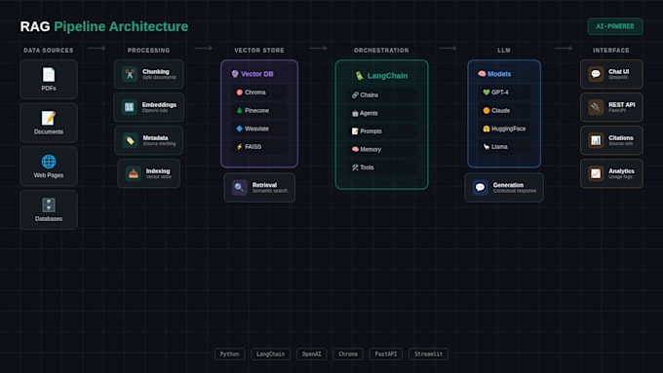This screenshot has width=663, height=373.
Task: Click the Embeddings label text
Action: point(159,105)
